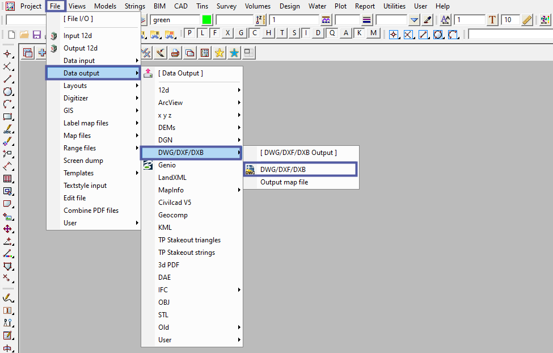Viewport: 553px width, 353px height.
Task: Click the large T textstyle icon
Action: coord(492,20)
